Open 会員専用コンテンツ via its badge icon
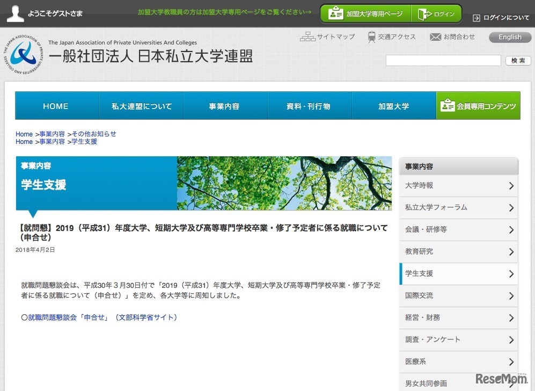Screen dimensions: 535x391 448,106
